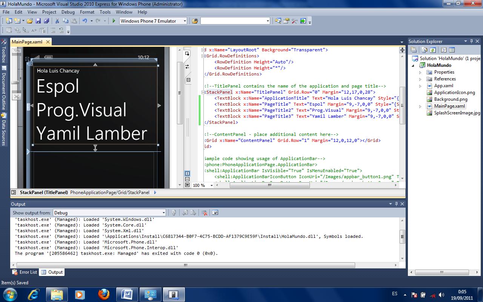
Task: Switch to vertical split view button
Action: (188, 173)
